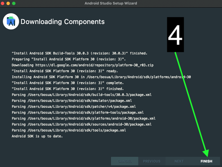Image resolution: width=222 pixels, height=167 pixels.
Task: Maximize the window with the green button
Action: (14, 3)
